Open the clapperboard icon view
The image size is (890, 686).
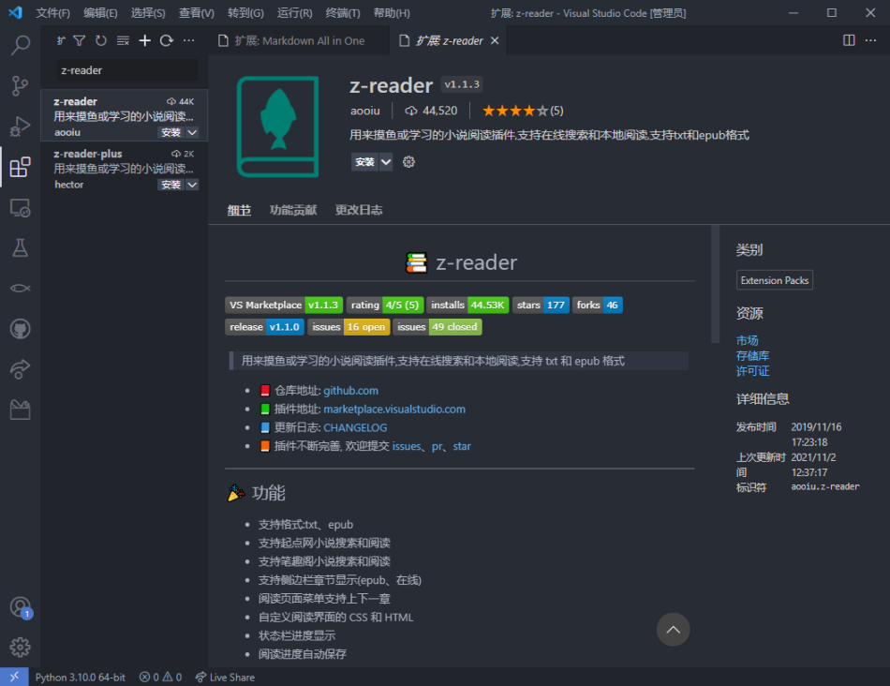coord(21,410)
